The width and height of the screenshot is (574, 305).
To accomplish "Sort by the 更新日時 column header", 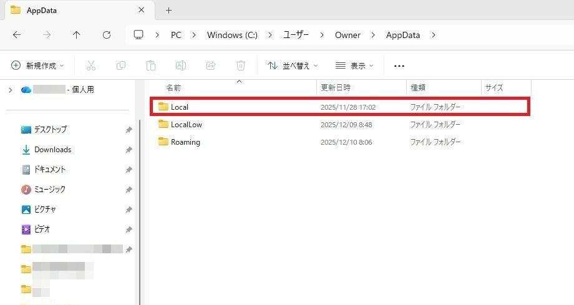I will click(x=335, y=88).
